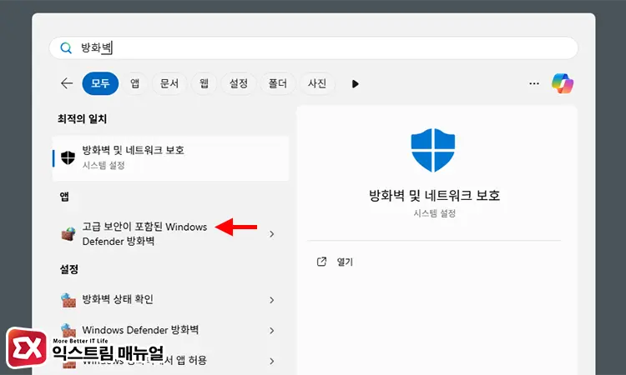The height and width of the screenshot is (375, 626).
Task: Click the open-external icon beside 열기
Action: tap(321, 262)
